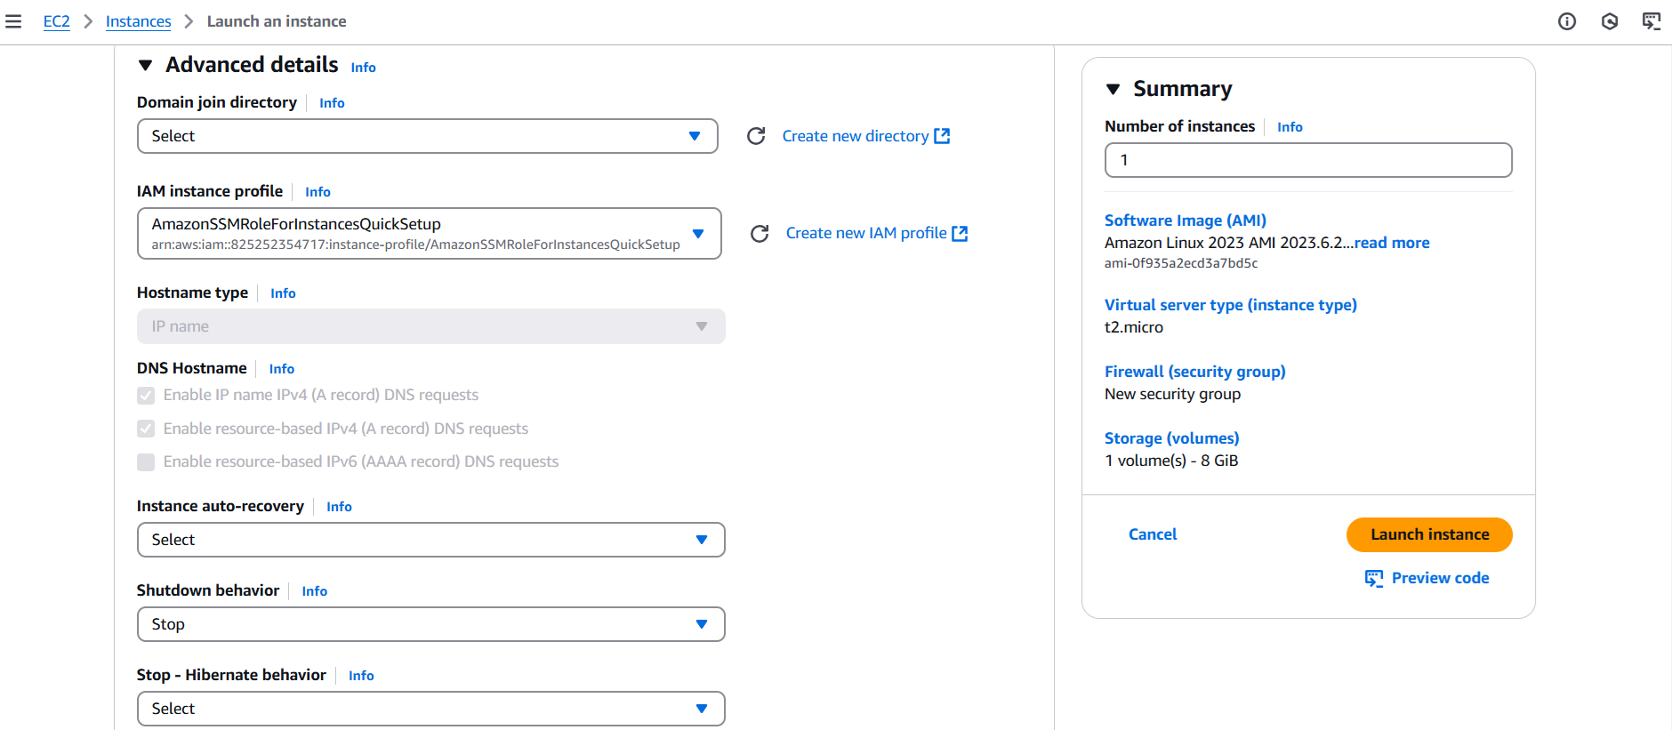Open the Domain join directory dropdown

(x=427, y=136)
